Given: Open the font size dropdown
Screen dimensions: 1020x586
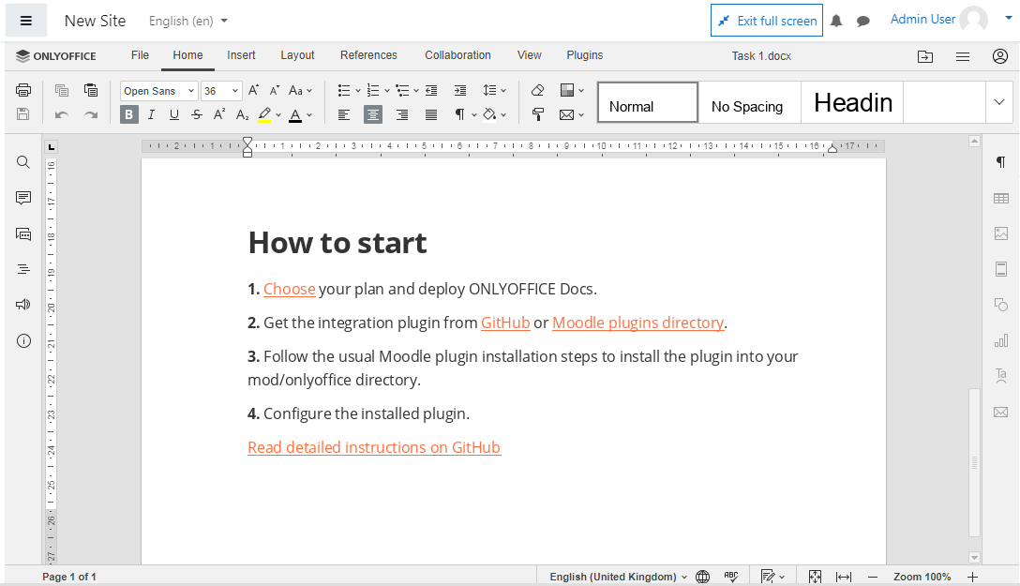Looking at the screenshot, I should click(x=234, y=91).
